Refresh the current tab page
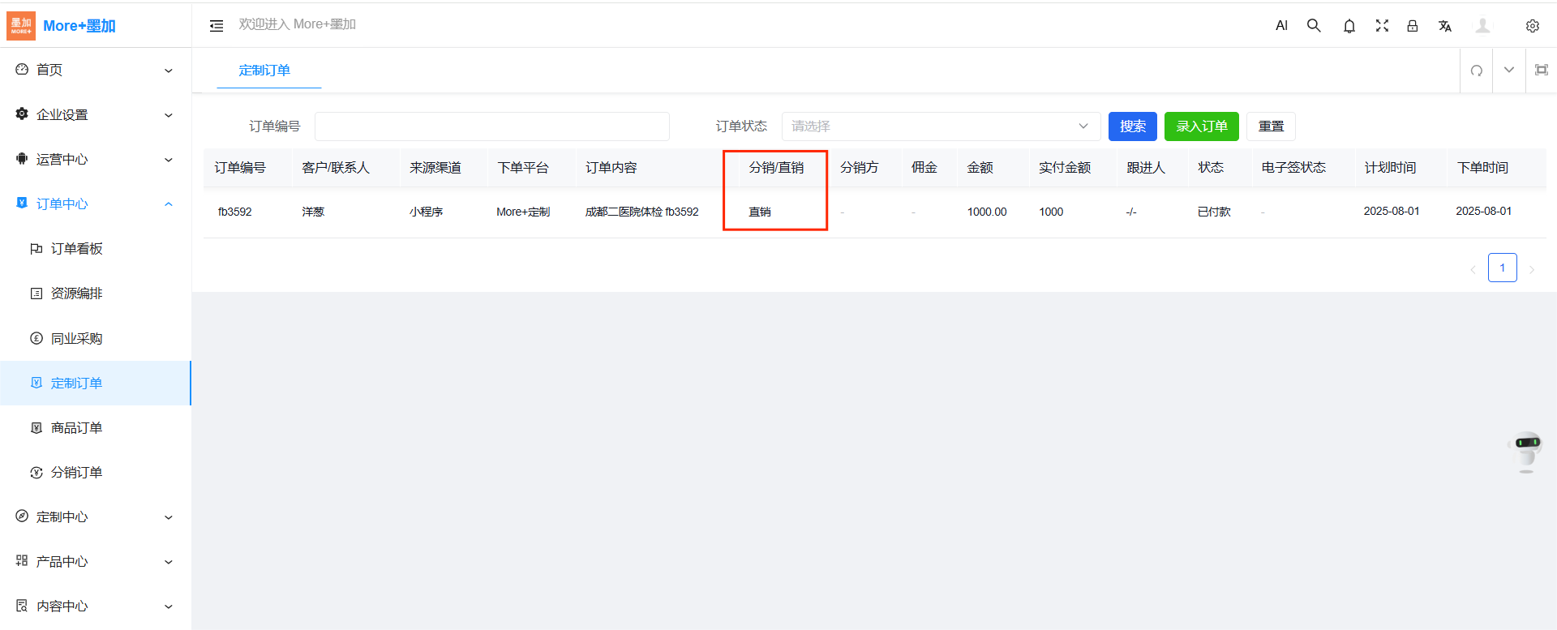 (x=1477, y=71)
